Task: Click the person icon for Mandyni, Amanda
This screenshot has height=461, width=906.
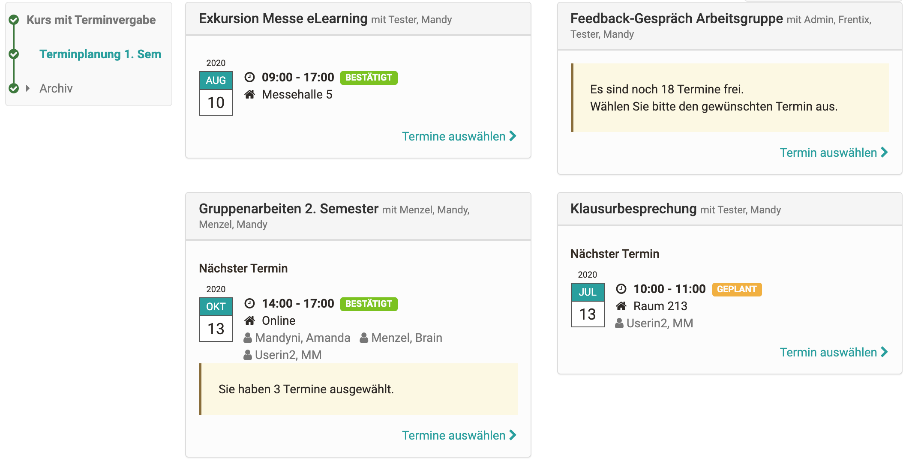Action: pyautogui.click(x=248, y=338)
